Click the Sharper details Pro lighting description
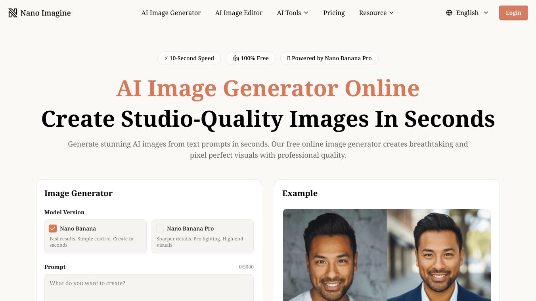Viewport: 536px width, 301px height. coord(200,242)
